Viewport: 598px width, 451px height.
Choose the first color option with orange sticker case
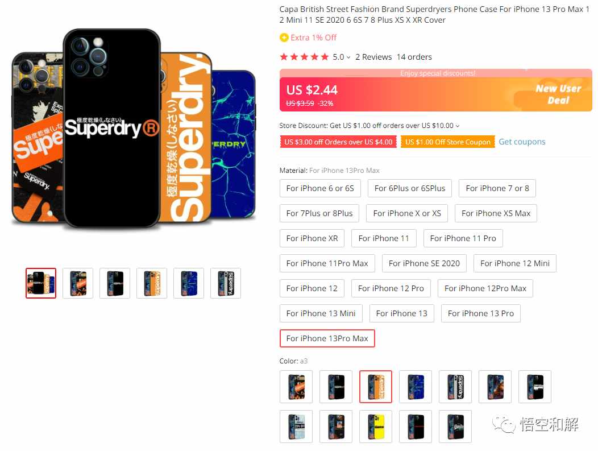point(296,387)
